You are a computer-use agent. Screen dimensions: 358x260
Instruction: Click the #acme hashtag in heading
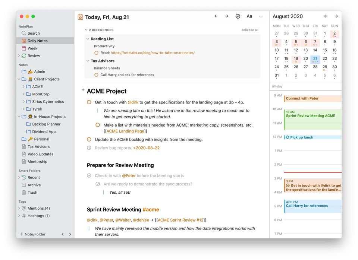151,210
